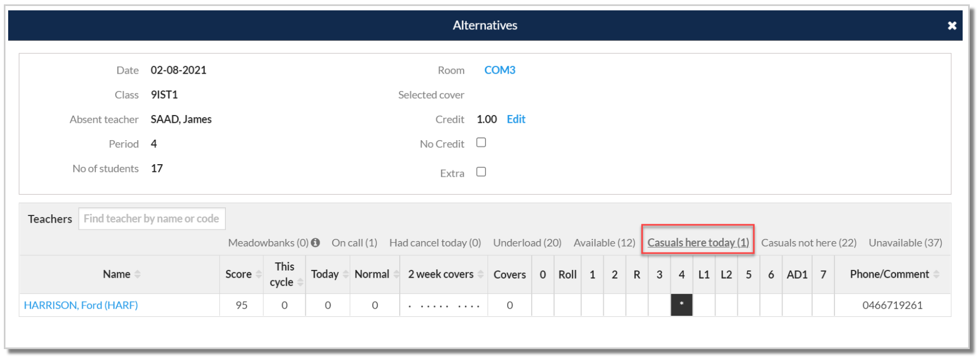Sort by Today column arrows
The width and height of the screenshot is (979, 360).
(345, 274)
